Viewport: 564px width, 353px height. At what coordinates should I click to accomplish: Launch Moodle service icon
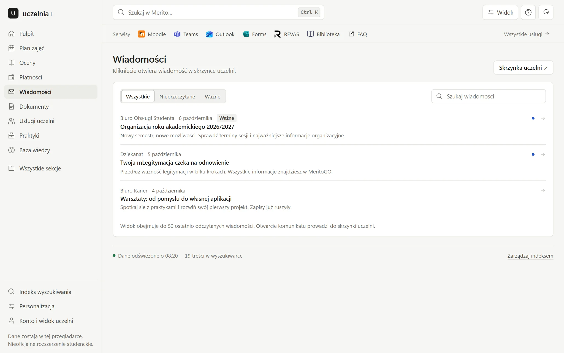pos(141,34)
